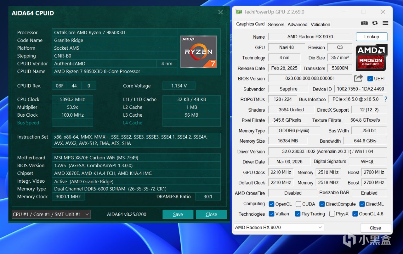
Task: Click the AIDA64 v8.25.8200 version text
Action: coord(127,214)
